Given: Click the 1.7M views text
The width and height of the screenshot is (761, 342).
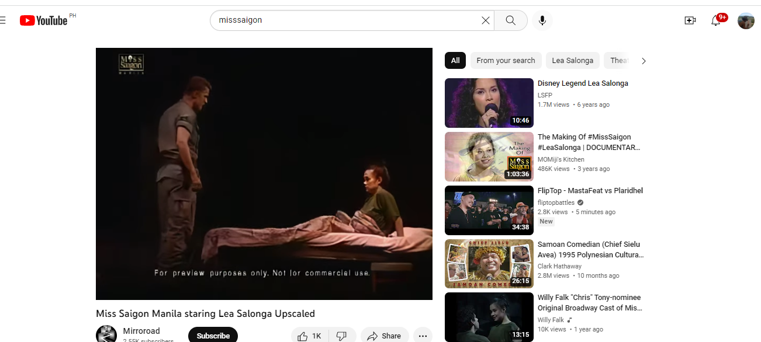Looking at the screenshot, I should [553, 105].
